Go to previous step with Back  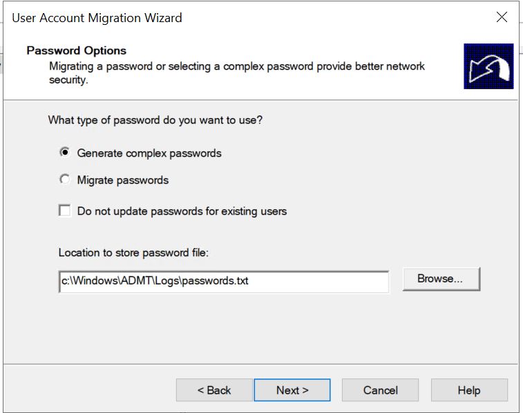[214, 390]
